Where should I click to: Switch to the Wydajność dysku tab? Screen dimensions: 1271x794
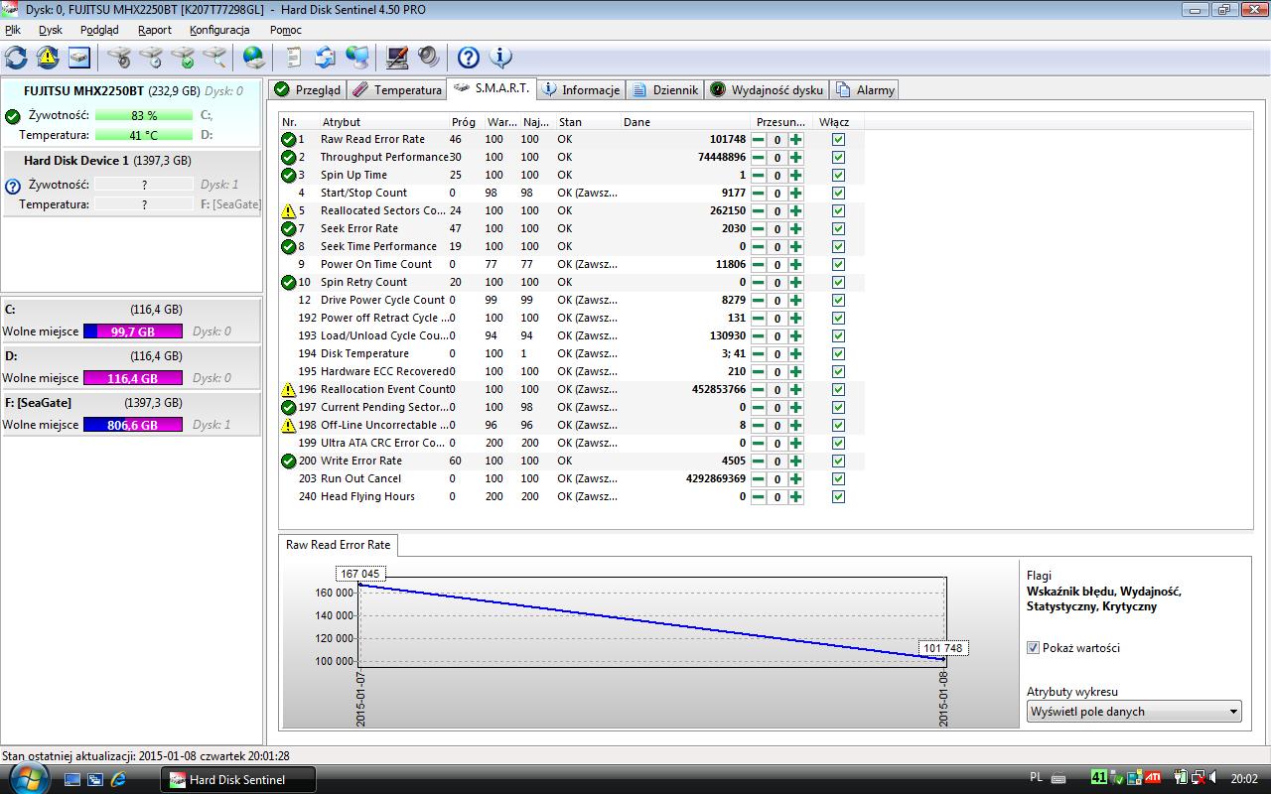coord(766,90)
